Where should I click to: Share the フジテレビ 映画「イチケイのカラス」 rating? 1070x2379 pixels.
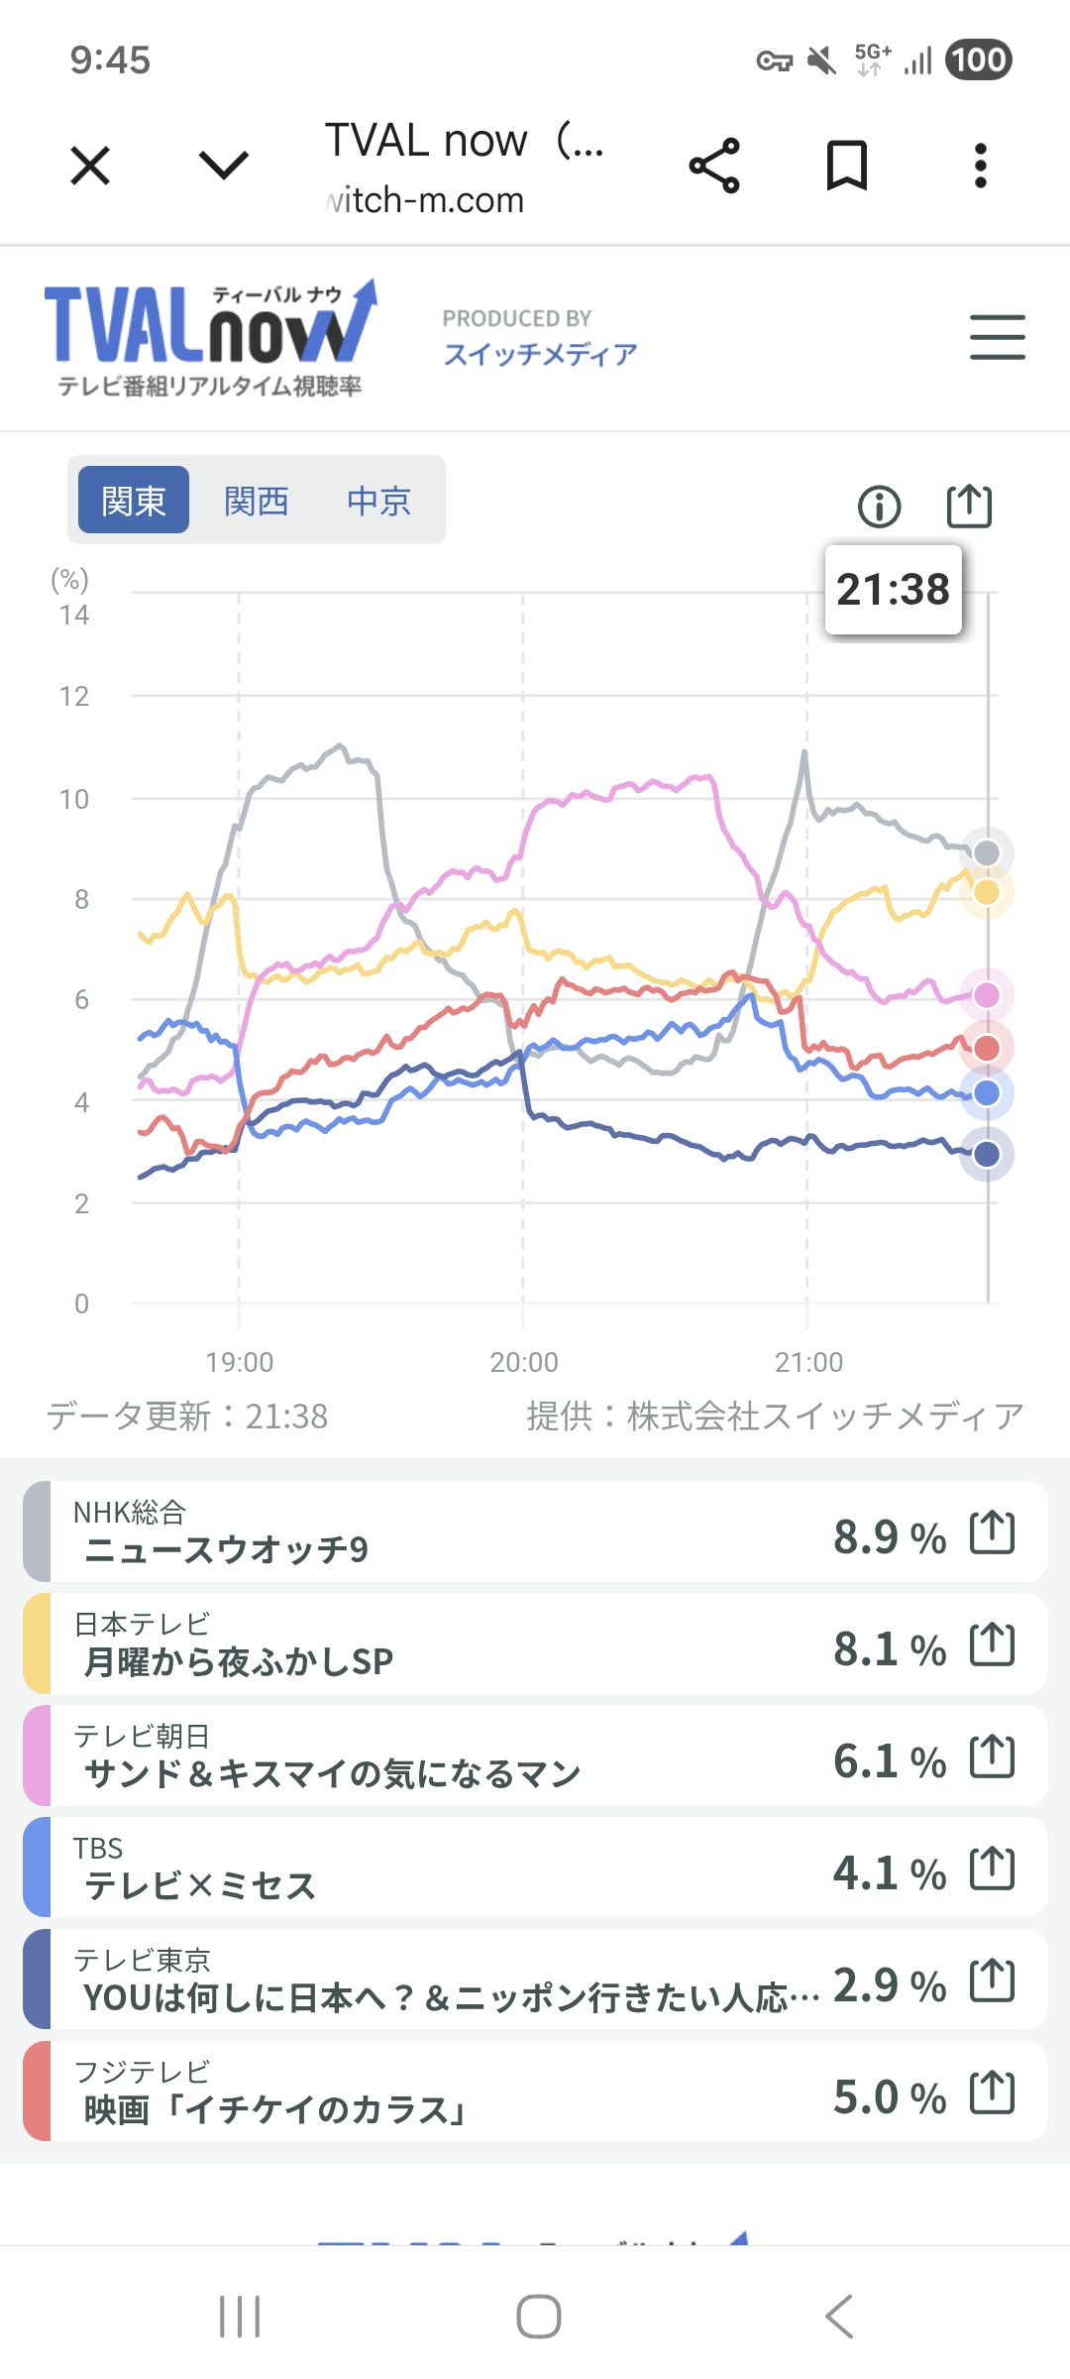(x=992, y=2094)
